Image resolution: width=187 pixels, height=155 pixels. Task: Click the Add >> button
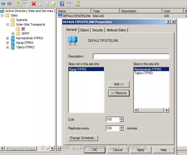119,84
